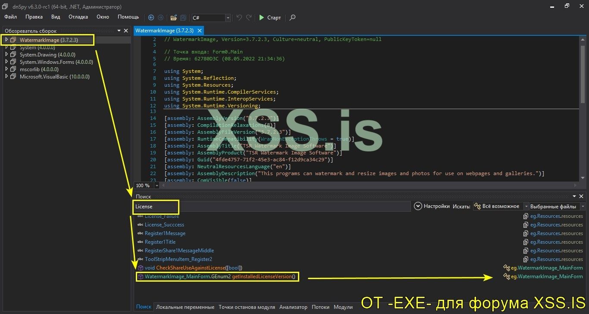Switch to the WatermarkImage (3.7.2.3) document tab

pyautogui.click(x=164, y=31)
